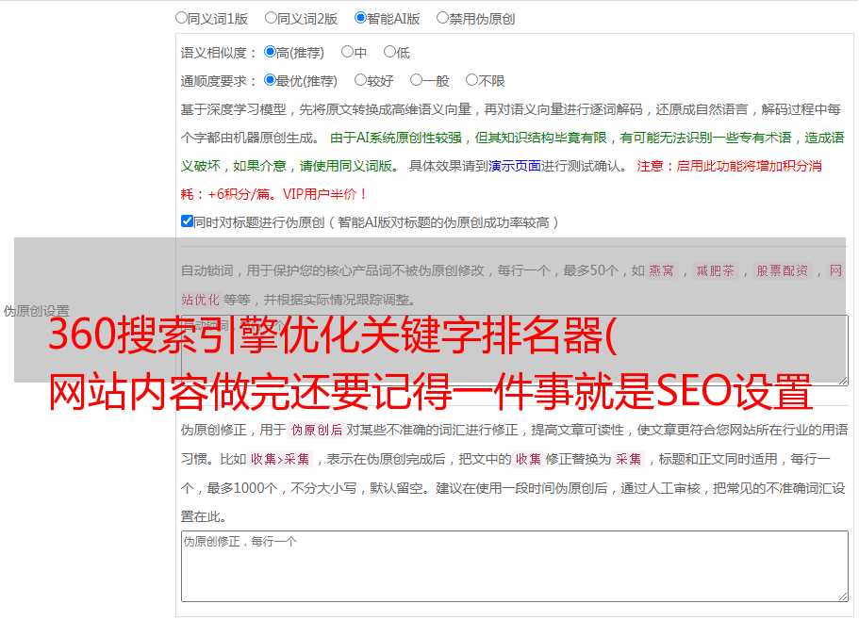Click the 收集>采集 example tag
This screenshot has height=620, width=859.
(x=280, y=459)
